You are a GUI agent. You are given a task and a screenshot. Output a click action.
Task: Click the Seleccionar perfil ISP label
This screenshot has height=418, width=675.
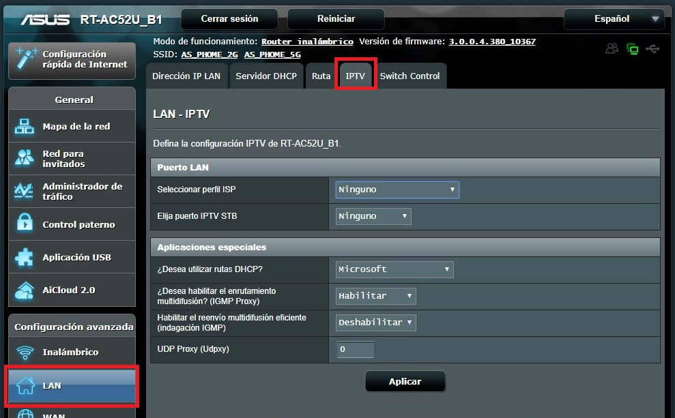pyautogui.click(x=197, y=190)
